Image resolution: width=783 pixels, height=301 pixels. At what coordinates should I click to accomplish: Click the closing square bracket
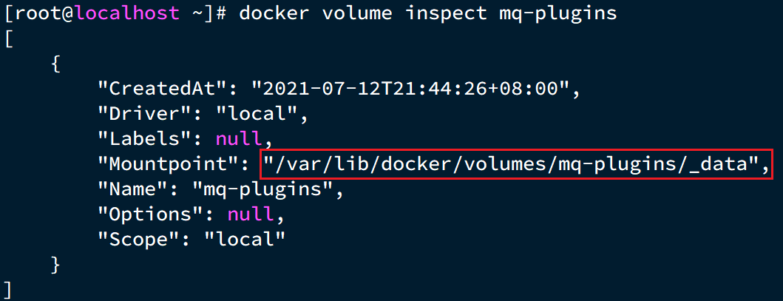point(8,288)
